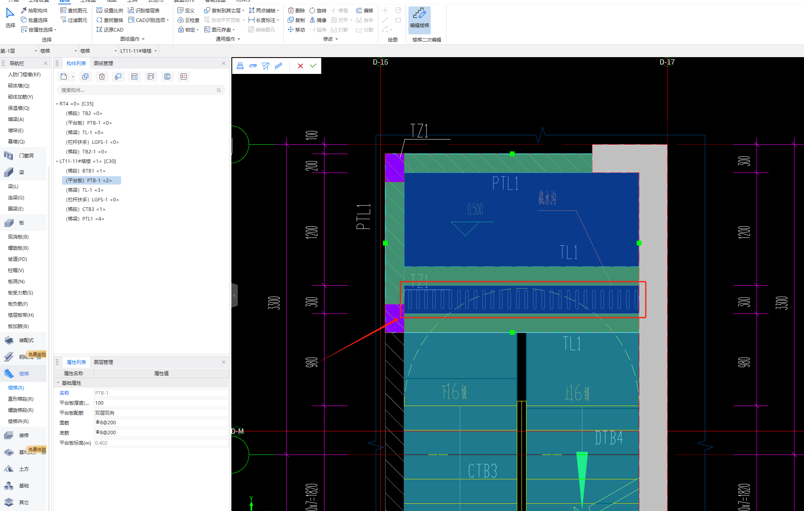Image resolution: width=804 pixels, height=511 pixels.
Task: Click the 平台板配筋 value 双层双向
Action: coord(161,413)
